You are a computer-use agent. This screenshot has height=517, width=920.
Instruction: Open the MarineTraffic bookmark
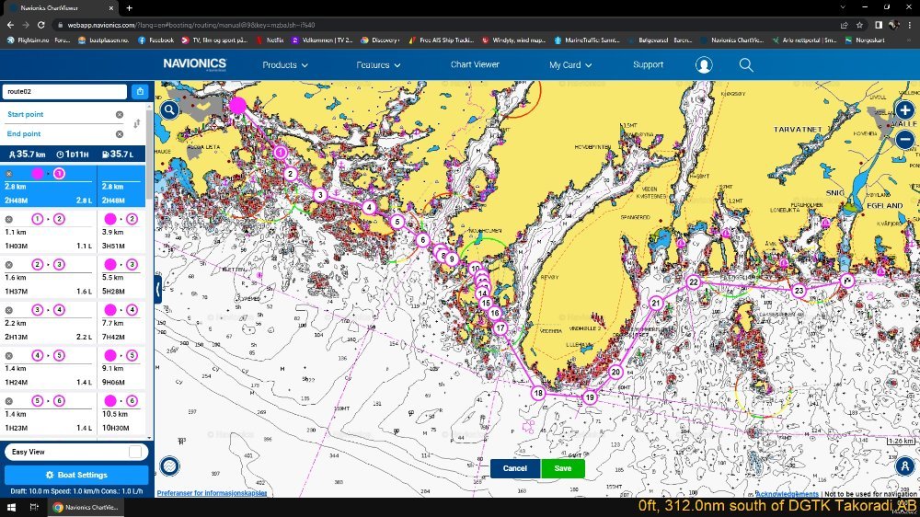click(x=587, y=40)
